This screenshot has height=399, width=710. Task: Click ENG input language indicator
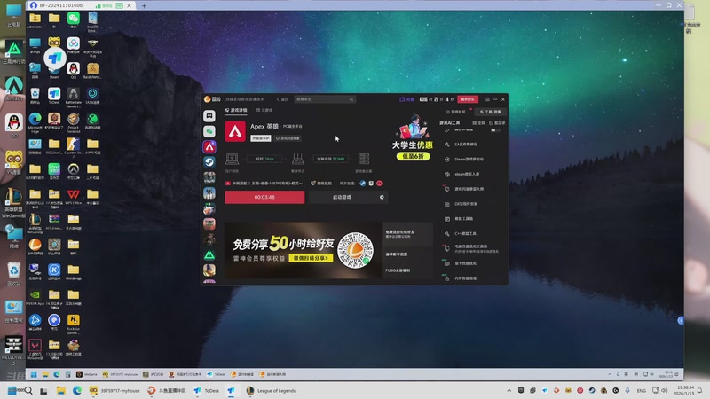(641, 390)
